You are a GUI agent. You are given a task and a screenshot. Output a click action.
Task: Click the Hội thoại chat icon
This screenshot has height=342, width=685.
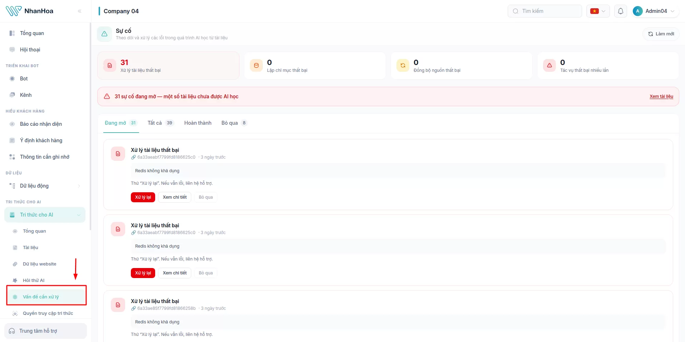12,50
